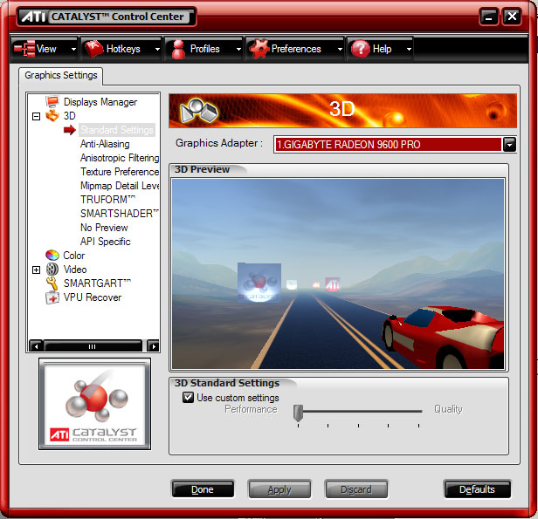The height and width of the screenshot is (519, 538).
Task: Collapse the 3D tree node
Action: [x=36, y=116]
